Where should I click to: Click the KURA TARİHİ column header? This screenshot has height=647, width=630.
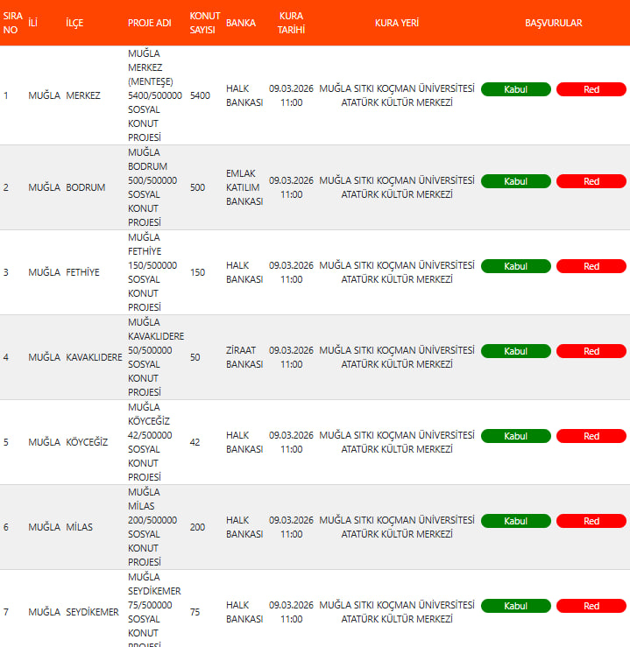click(x=291, y=23)
